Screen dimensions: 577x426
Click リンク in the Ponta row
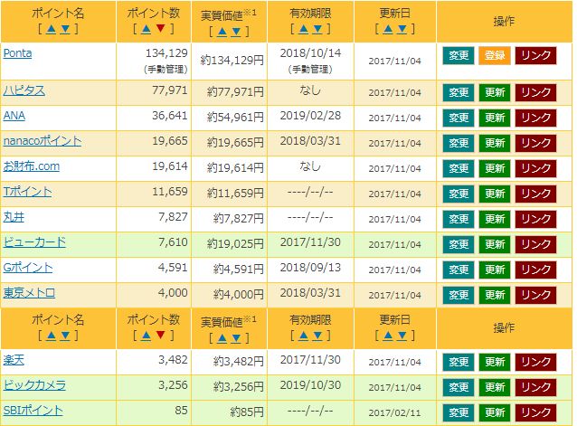click(535, 55)
